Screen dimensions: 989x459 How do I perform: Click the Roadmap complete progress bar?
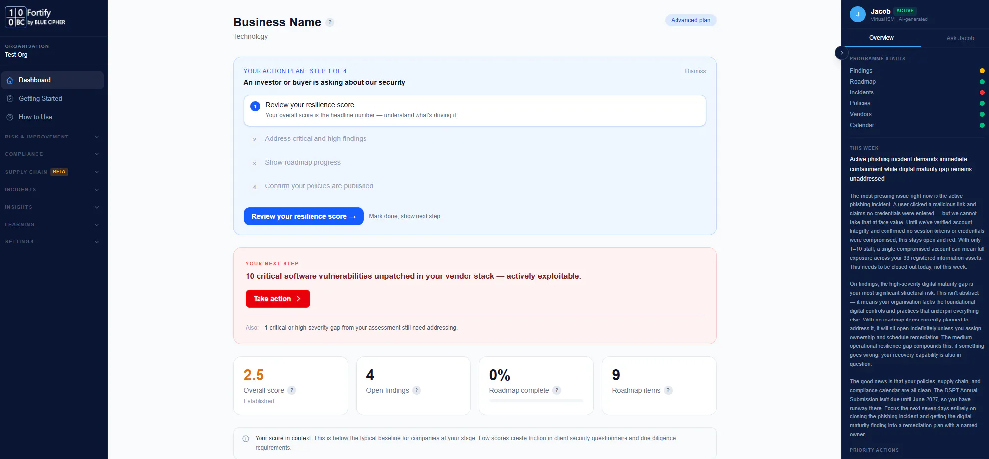pos(536,401)
